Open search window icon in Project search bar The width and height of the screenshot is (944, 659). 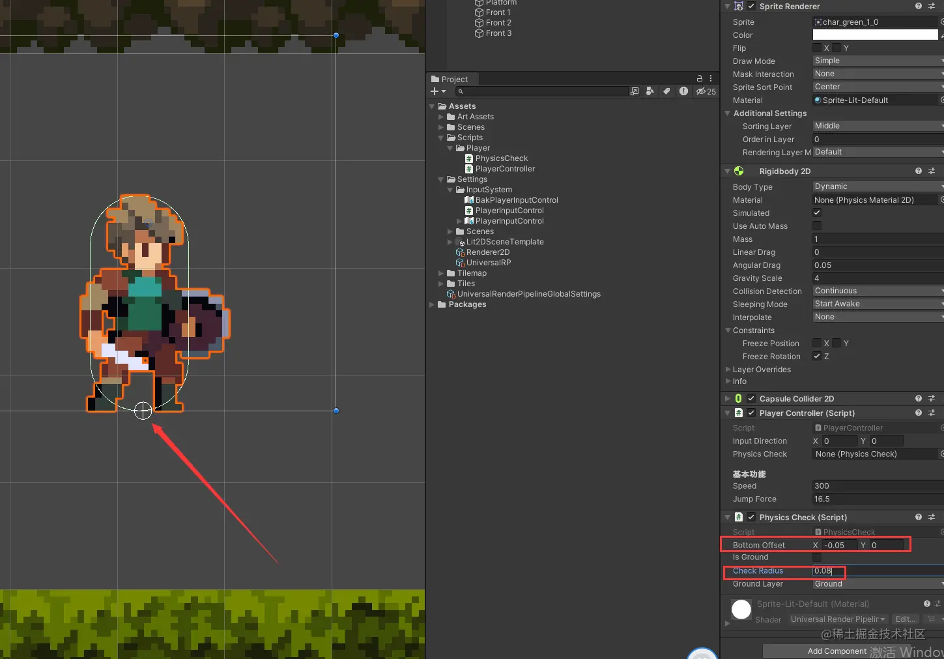click(x=635, y=91)
